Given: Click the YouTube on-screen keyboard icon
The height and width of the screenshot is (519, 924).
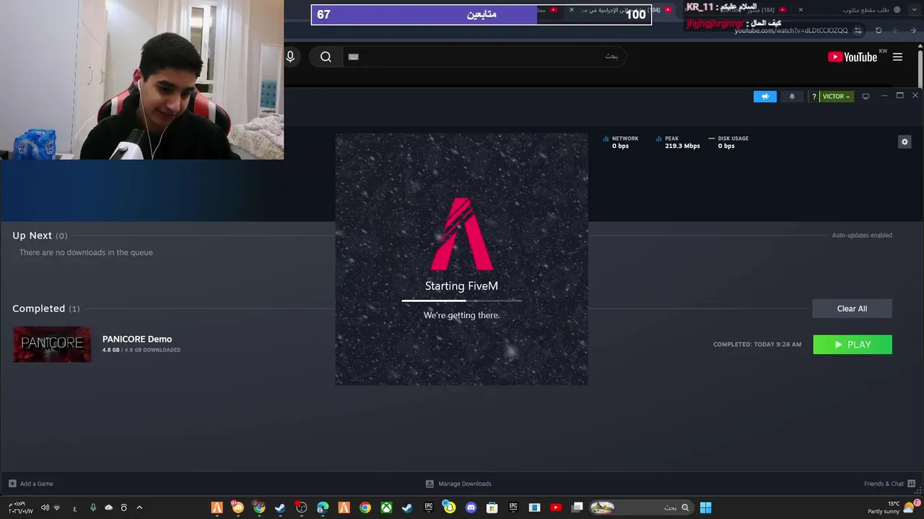Looking at the screenshot, I should 353,57.
